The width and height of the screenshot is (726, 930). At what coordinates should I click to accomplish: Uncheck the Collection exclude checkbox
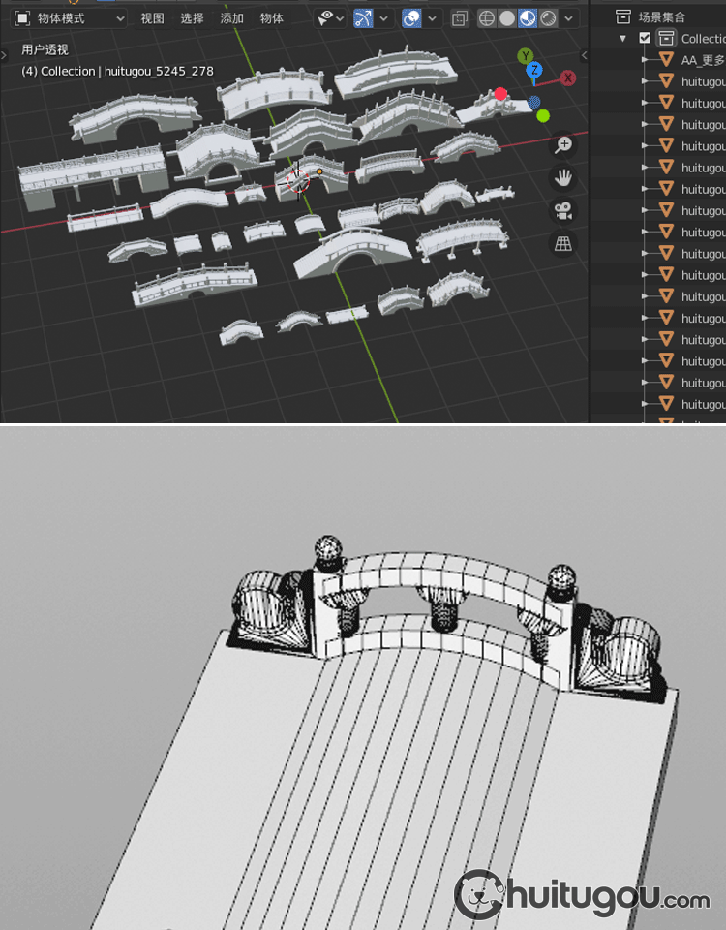pyautogui.click(x=645, y=39)
